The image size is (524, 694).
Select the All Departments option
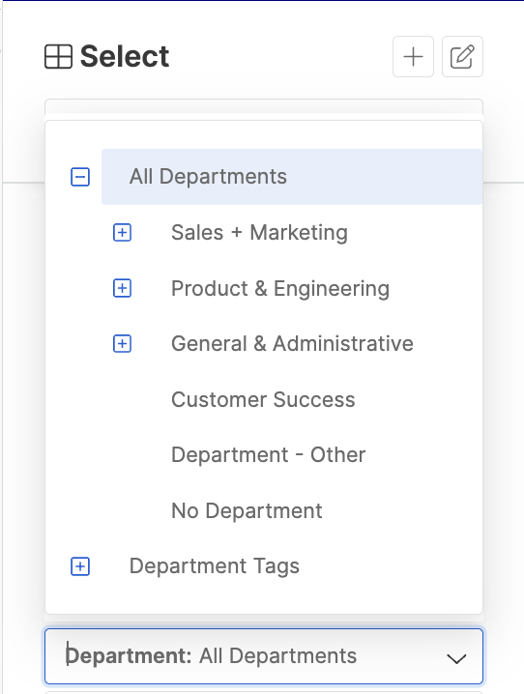click(292, 177)
